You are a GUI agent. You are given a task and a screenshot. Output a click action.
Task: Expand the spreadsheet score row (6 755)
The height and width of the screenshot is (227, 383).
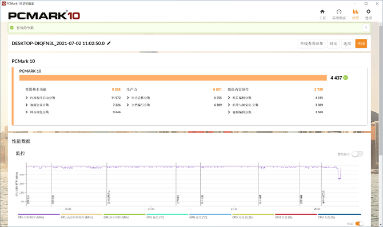174,98
